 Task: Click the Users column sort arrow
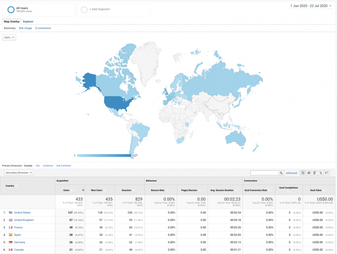(x=83, y=190)
